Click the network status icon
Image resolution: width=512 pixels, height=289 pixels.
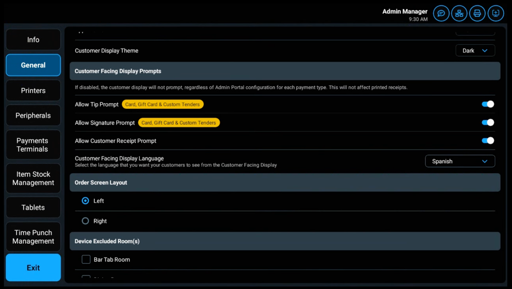[x=459, y=13]
